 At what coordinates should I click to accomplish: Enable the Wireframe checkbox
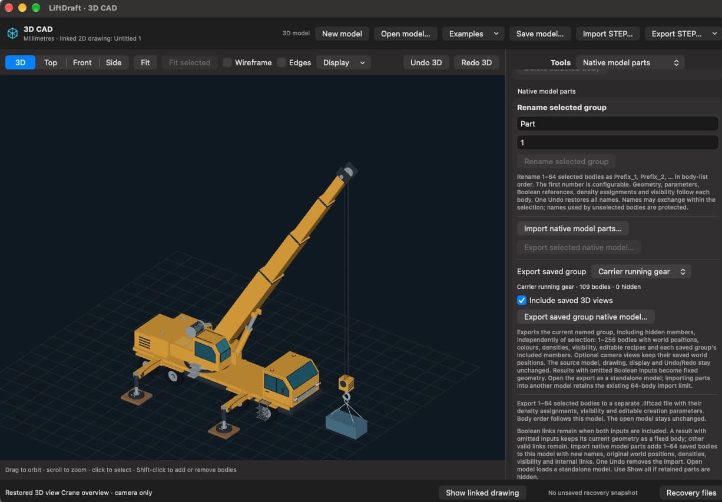click(x=227, y=62)
